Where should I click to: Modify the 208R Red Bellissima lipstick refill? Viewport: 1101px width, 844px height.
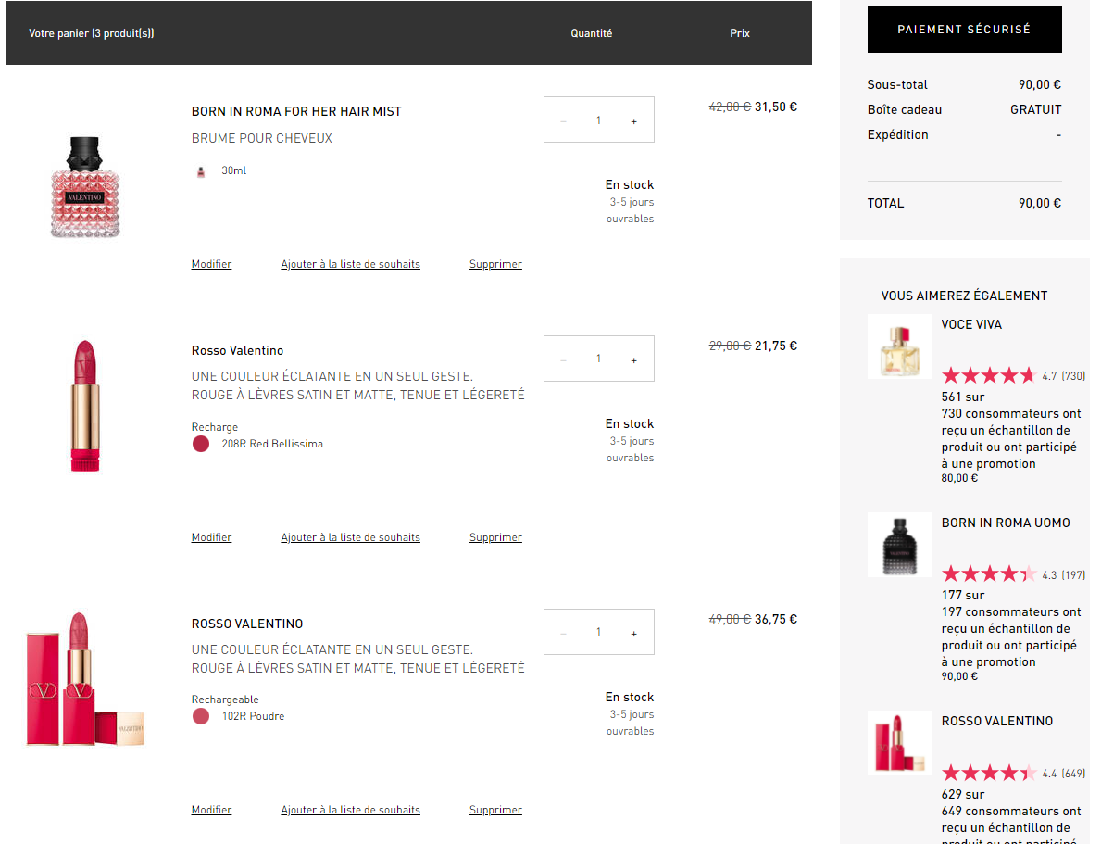(x=211, y=537)
